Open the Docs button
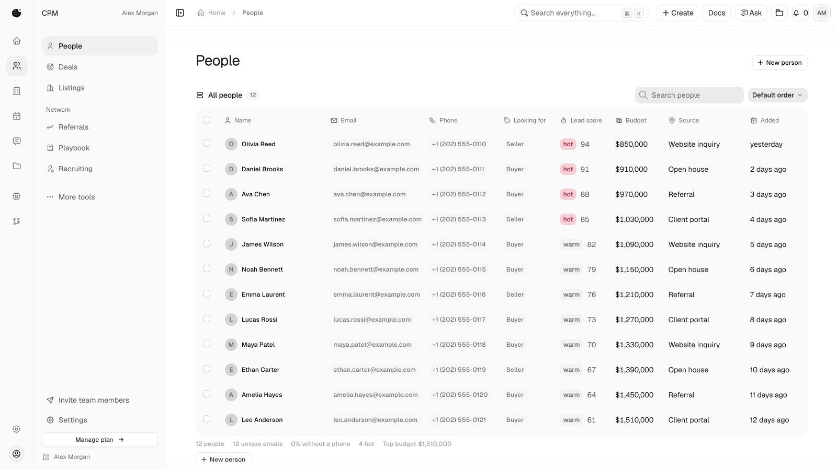 717,13
